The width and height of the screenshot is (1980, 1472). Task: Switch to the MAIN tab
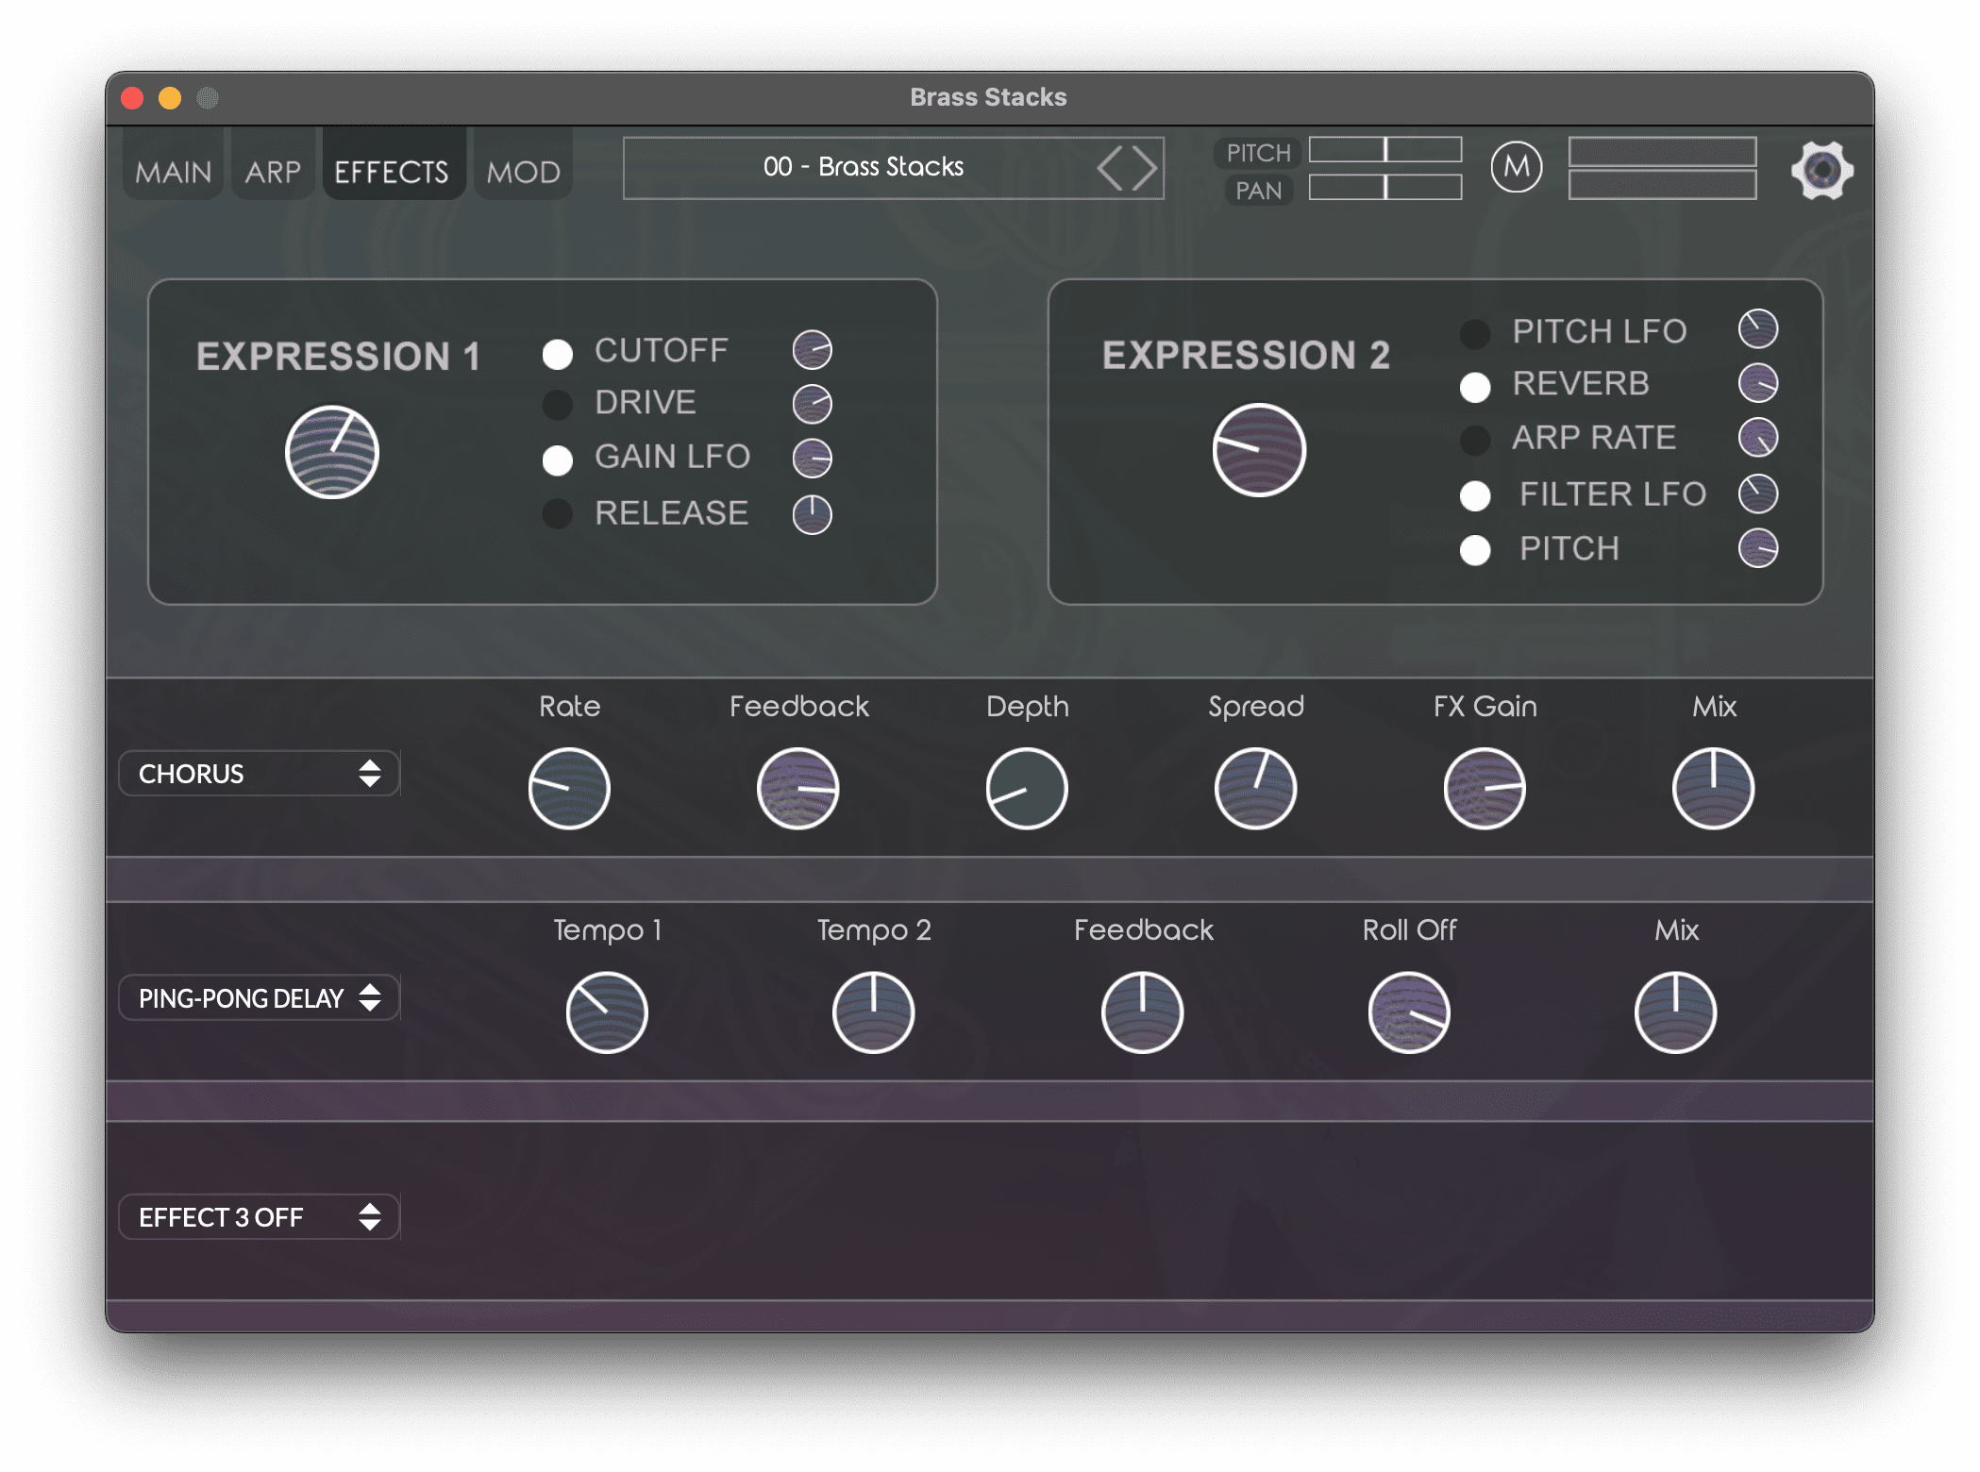coord(174,172)
